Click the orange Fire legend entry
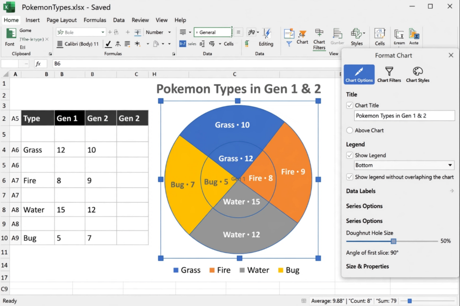Viewport: 460px width, 306px height. 220,270
